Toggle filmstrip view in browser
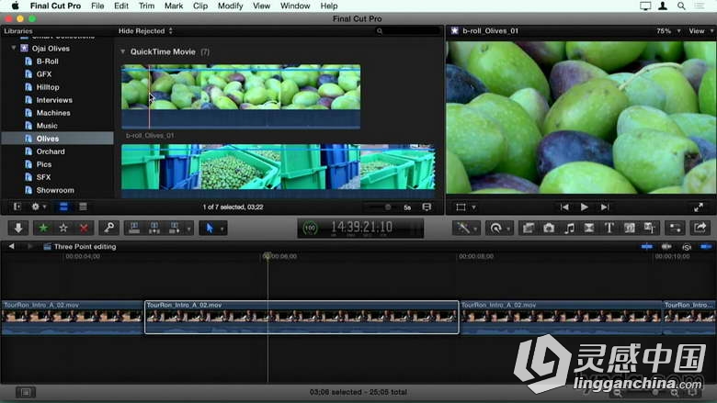Image resolution: width=717 pixels, height=403 pixels. (63, 207)
